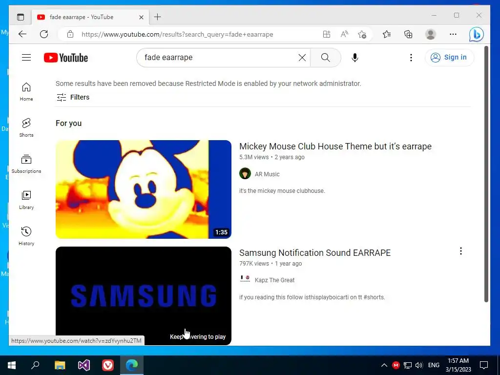Image resolution: width=500 pixels, height=375 pixels.
Task: Add this page to favorites
Action: 362,34
